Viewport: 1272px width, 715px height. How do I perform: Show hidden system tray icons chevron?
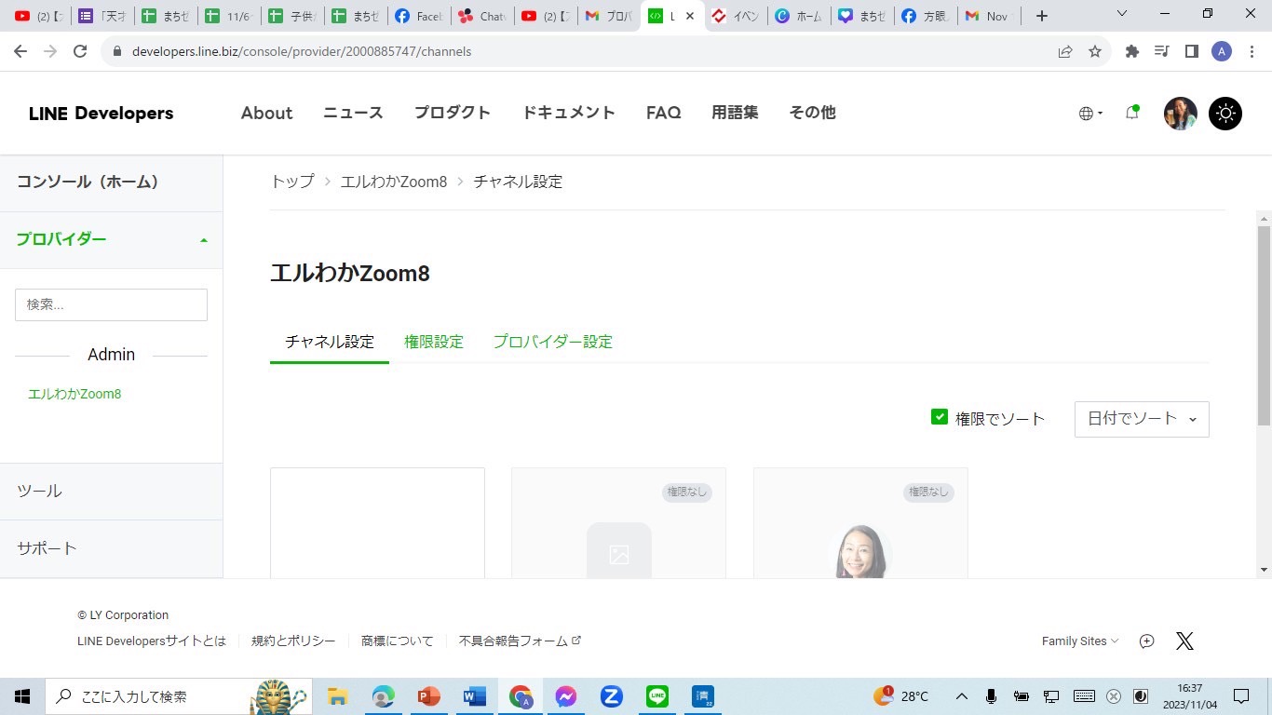click(962, 696)
